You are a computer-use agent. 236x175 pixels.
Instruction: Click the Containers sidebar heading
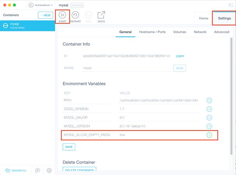(11, 15)
